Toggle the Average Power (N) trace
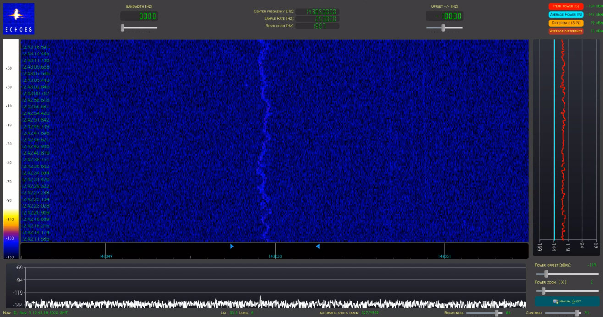This screenshot has width=603, height=317. pos(566,15)
